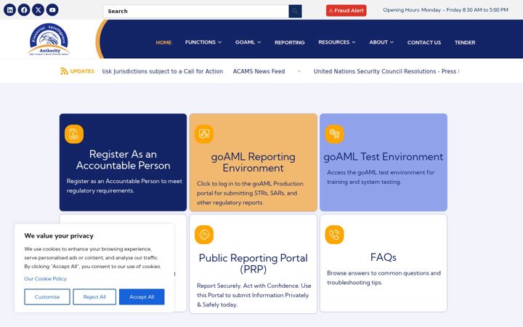523x327 pixels.
Task: Click the Accept All cookies button
Action: pos(142,297)
